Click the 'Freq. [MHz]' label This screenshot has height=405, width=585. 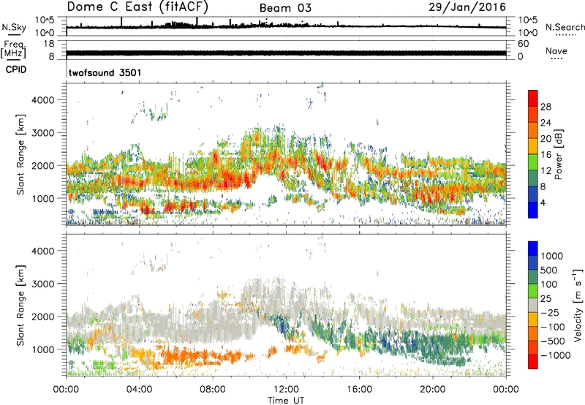[14, 49]
